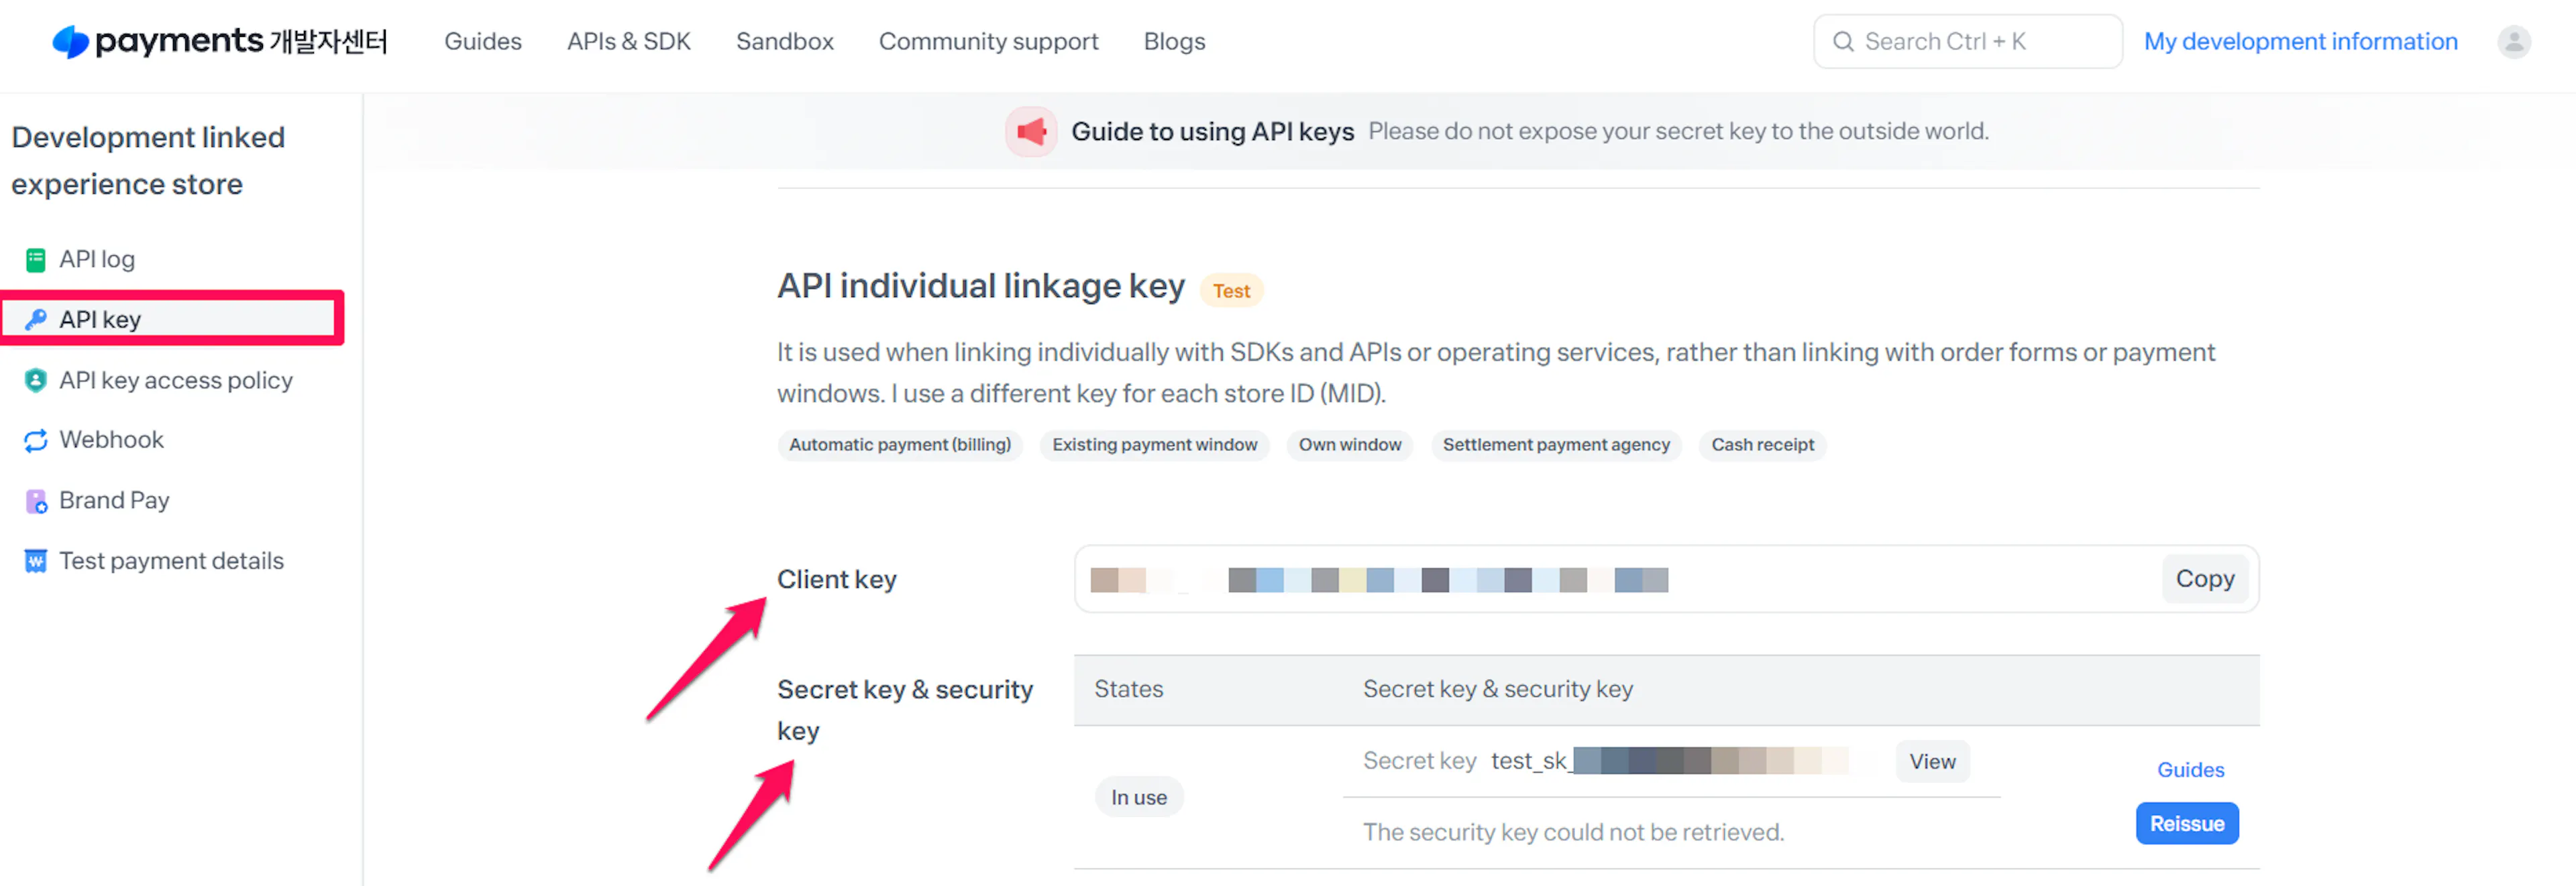Open Community support in navigation

tap(988, 42)
